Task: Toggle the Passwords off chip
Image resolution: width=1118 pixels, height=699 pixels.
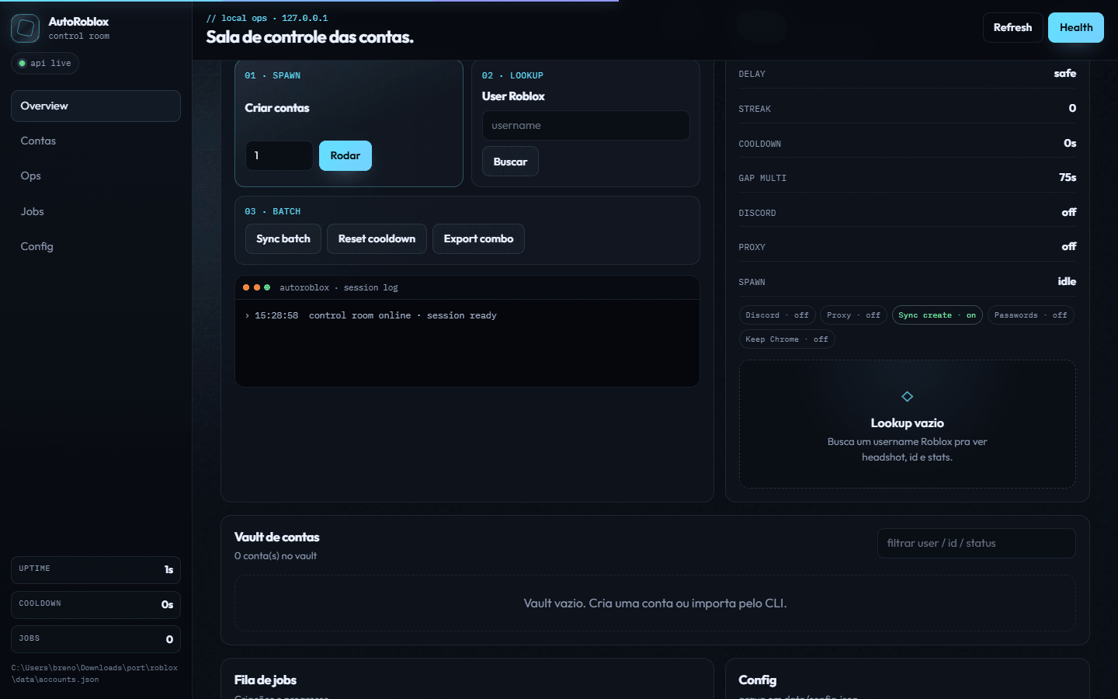Action: click(1030, 315)
